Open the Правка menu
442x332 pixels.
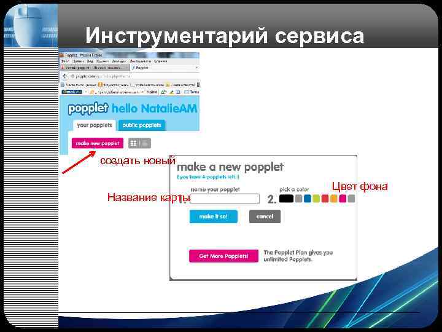pyautogui.click(x=78, y=61)
